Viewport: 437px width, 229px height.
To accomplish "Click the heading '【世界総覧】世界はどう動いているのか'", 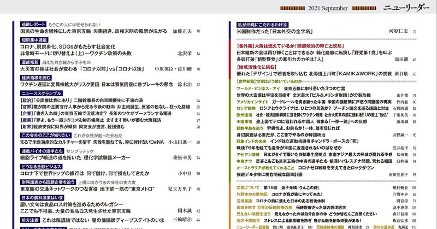I will point(269,81).
